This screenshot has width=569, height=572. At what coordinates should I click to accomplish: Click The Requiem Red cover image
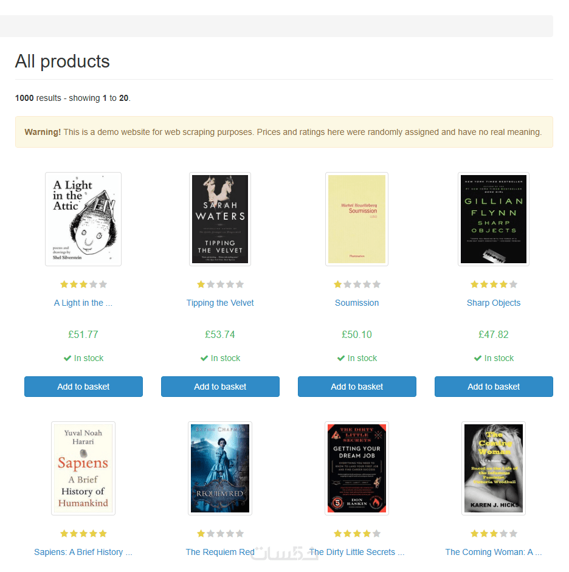[x=220, y=468]
